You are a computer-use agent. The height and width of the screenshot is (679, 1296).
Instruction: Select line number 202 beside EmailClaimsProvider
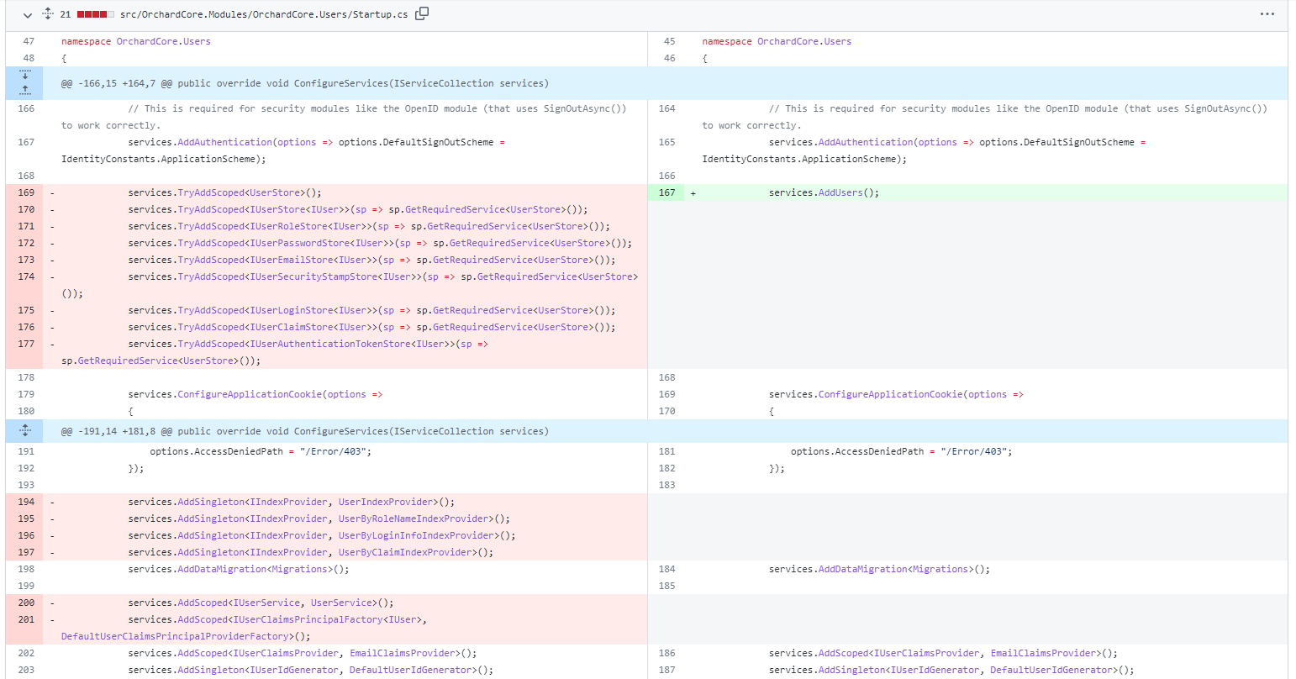(x=25, y=653)
